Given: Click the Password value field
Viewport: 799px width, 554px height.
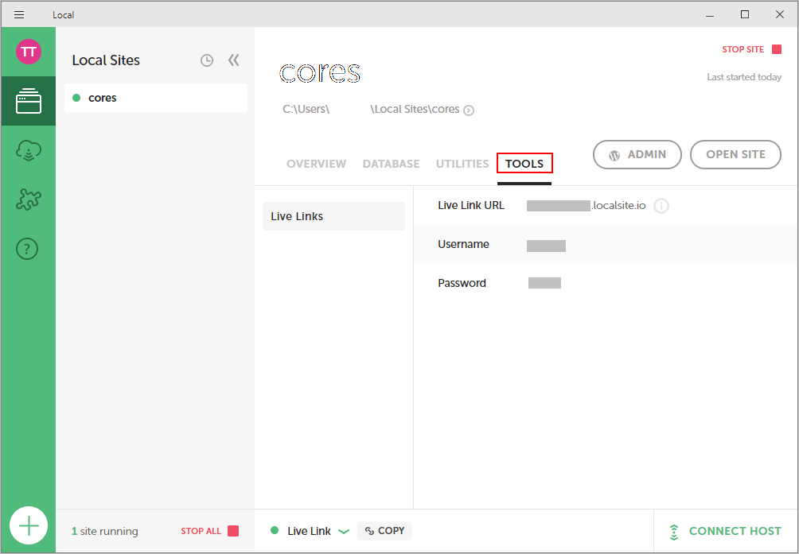Looking at the screenshot, I should [544, 283].
